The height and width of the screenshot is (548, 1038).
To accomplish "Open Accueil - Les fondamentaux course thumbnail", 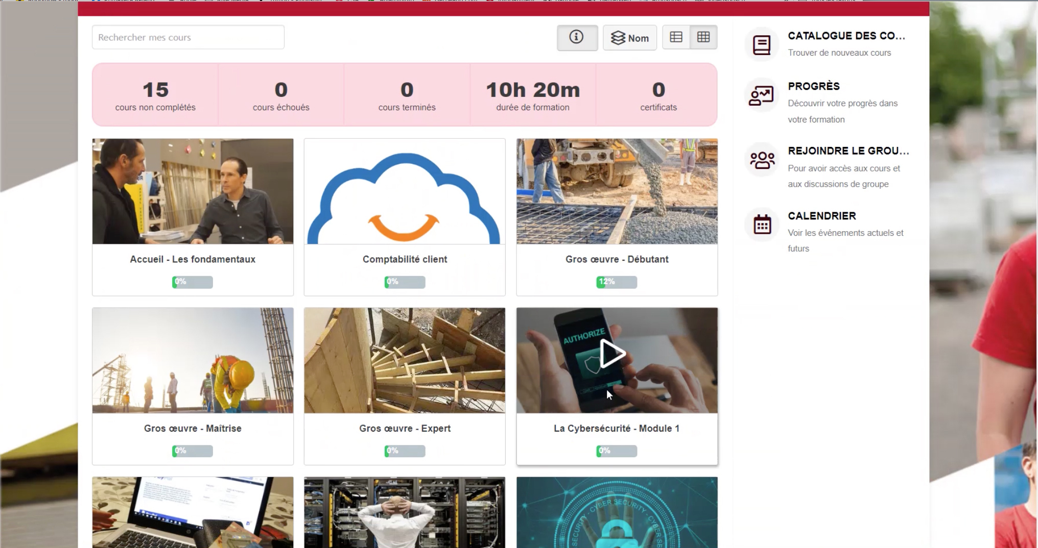I will coord(193,191).
